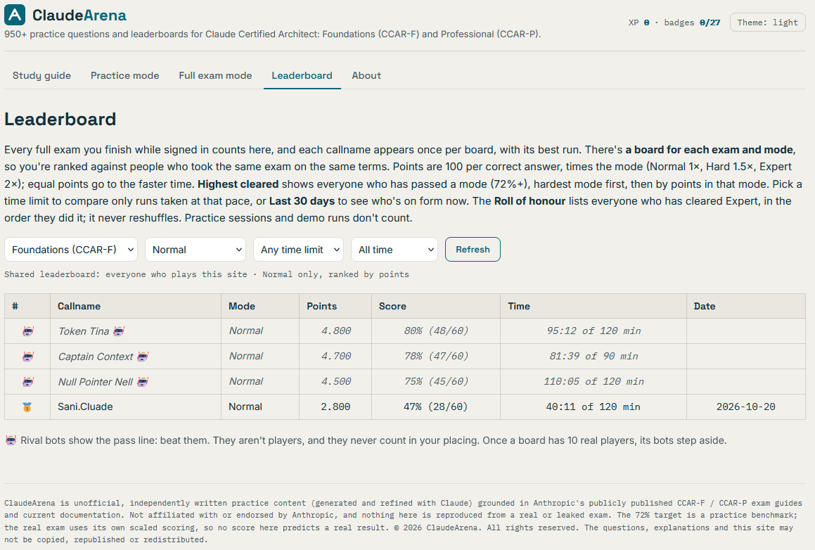Viewport: 815px width, 550px height.
Task: Click the bot icon in Token Tina's rank cell
Action: tap(28, 331)
